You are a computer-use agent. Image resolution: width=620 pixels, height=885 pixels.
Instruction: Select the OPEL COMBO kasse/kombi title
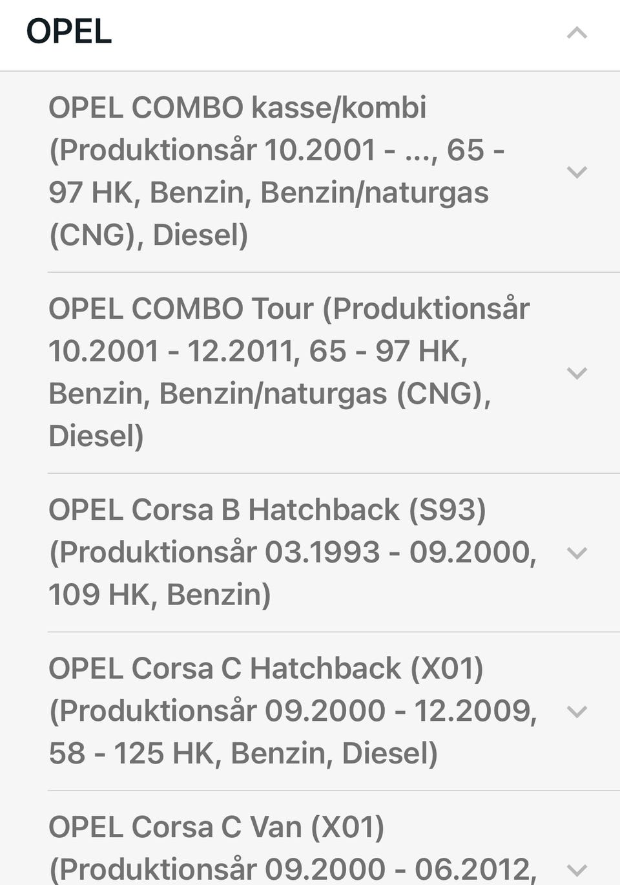(238, 108)
